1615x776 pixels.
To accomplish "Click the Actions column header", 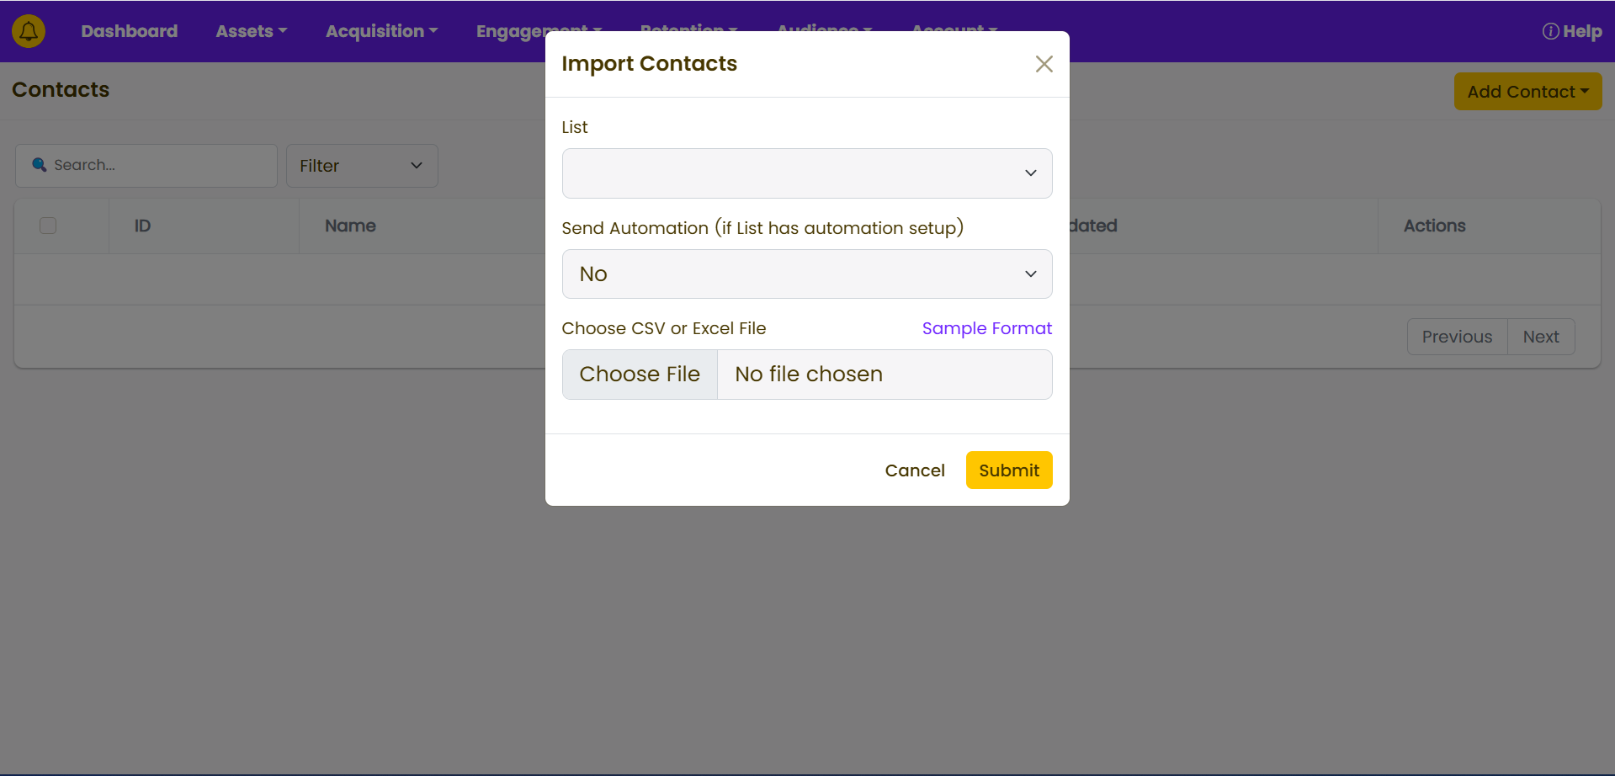I will [x=1434, y=226].
